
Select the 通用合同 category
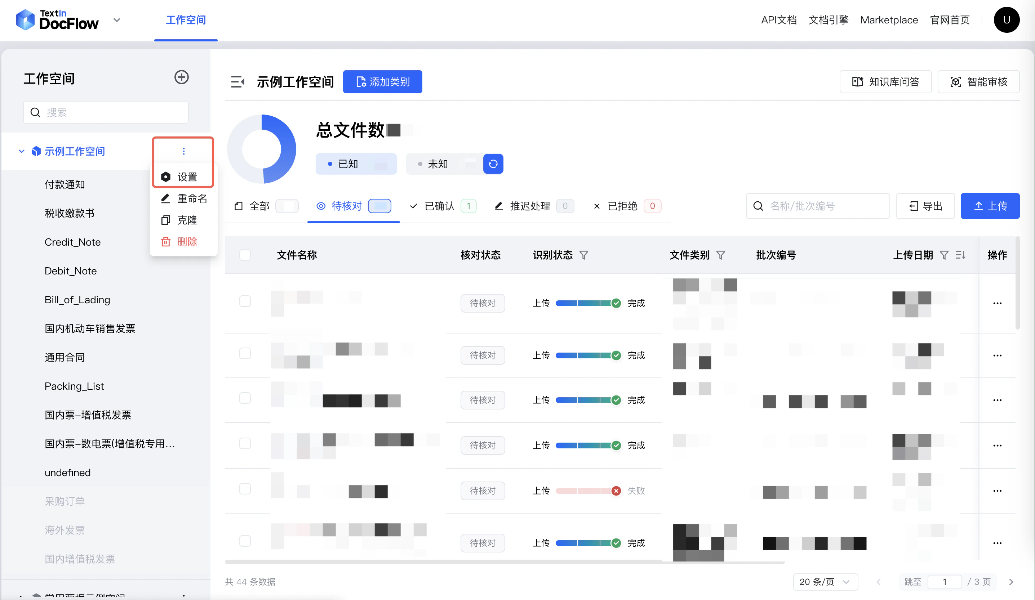click(x=65, y=357)
